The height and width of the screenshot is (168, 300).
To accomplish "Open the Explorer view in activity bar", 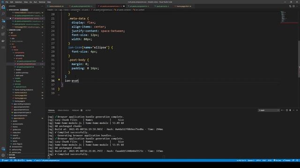I will (x=3, y=7).
